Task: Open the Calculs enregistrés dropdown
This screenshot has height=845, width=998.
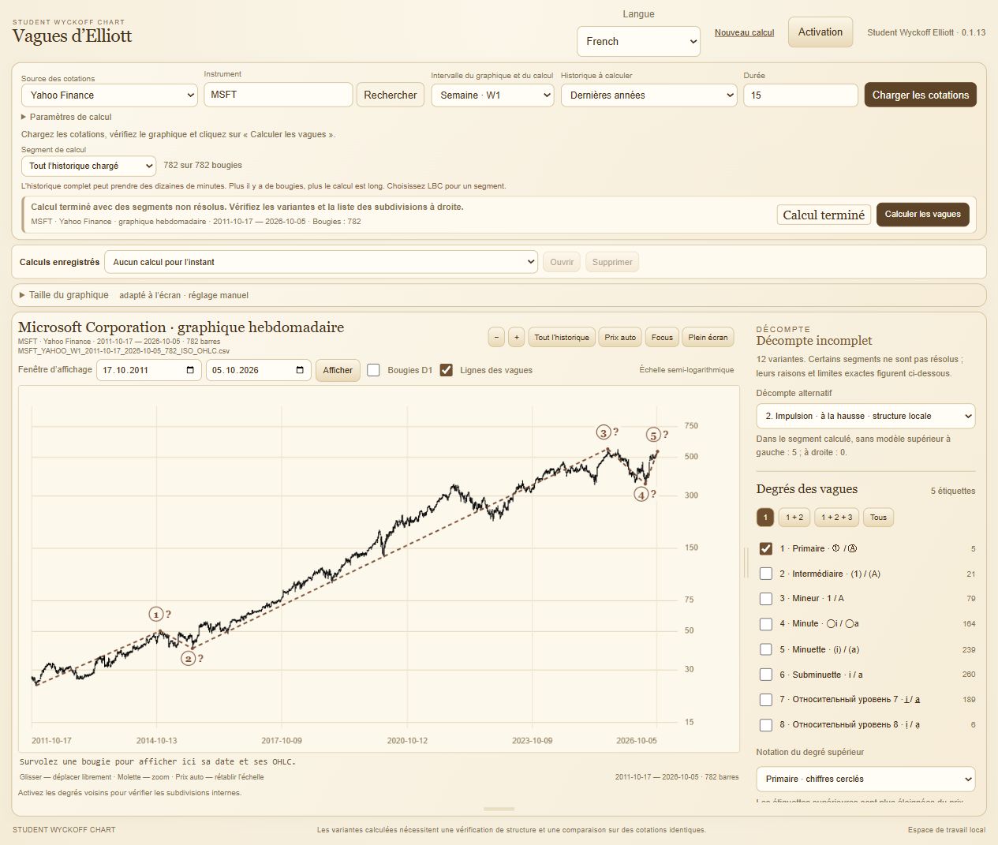Action: click(321, 262)
